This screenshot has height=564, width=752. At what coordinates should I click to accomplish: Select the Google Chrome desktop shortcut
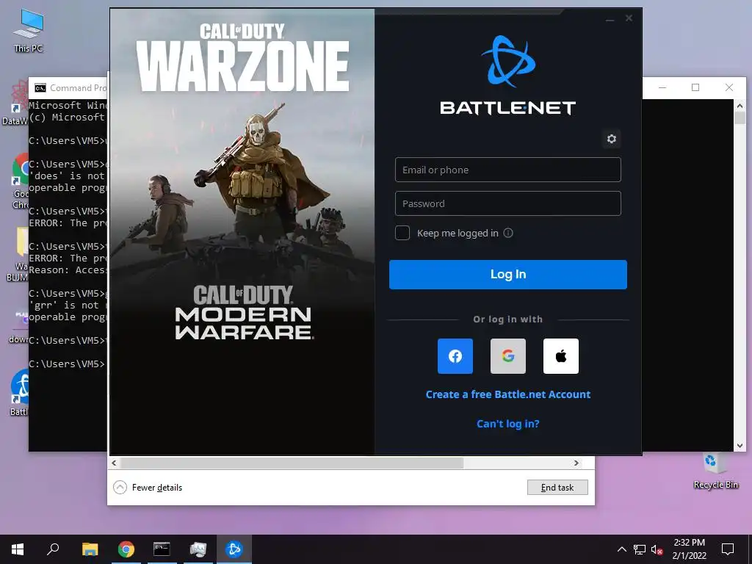(x=20, y=182)
